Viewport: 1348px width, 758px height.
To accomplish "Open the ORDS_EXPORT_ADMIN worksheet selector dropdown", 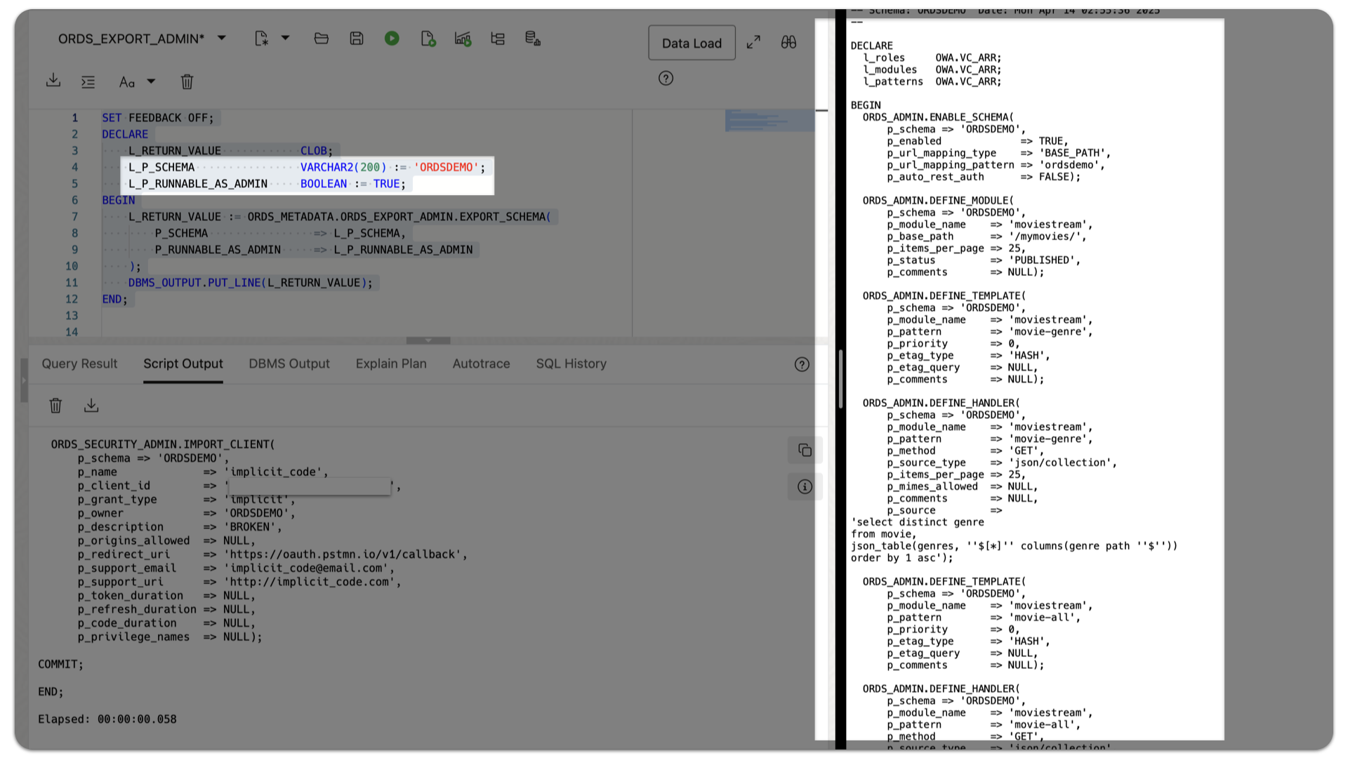I will point(221,39).
